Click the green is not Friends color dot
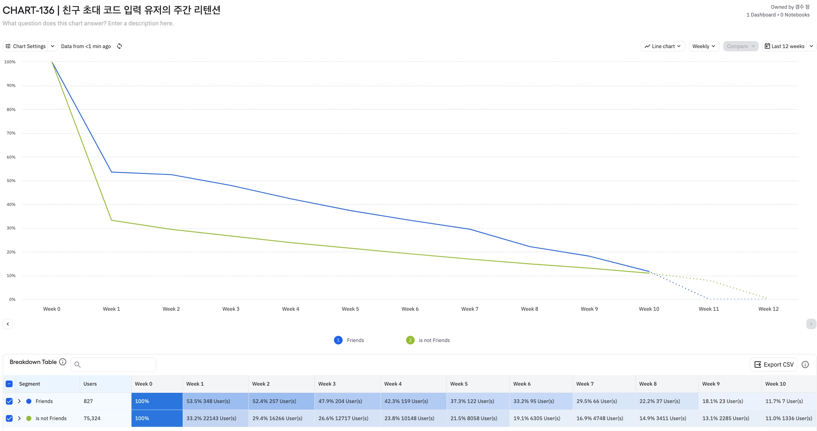 coord(29,418)
